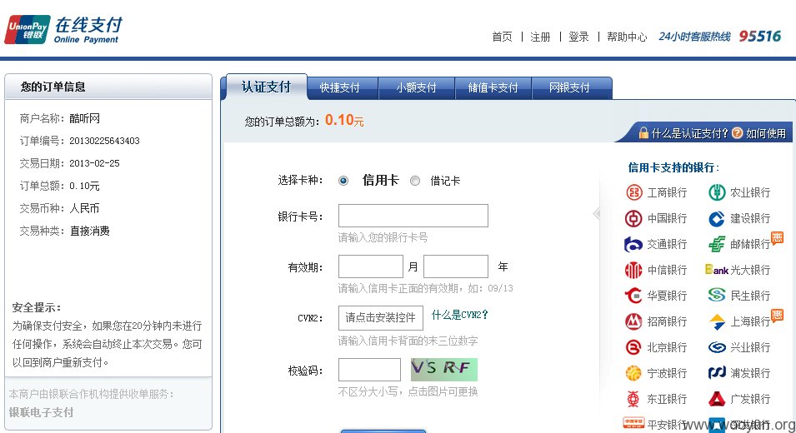Screen dimensions: 796x433
Task: Click the lock icon beside 什么是认证支付
Action: [643, 133]
